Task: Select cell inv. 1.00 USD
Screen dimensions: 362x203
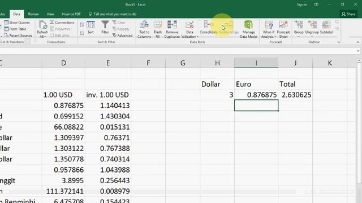Action: pos(108,95)
